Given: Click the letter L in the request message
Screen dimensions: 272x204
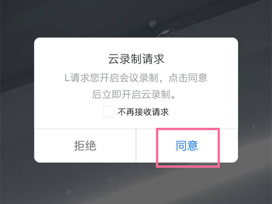Looking at the screenshot, I should 67,78.
